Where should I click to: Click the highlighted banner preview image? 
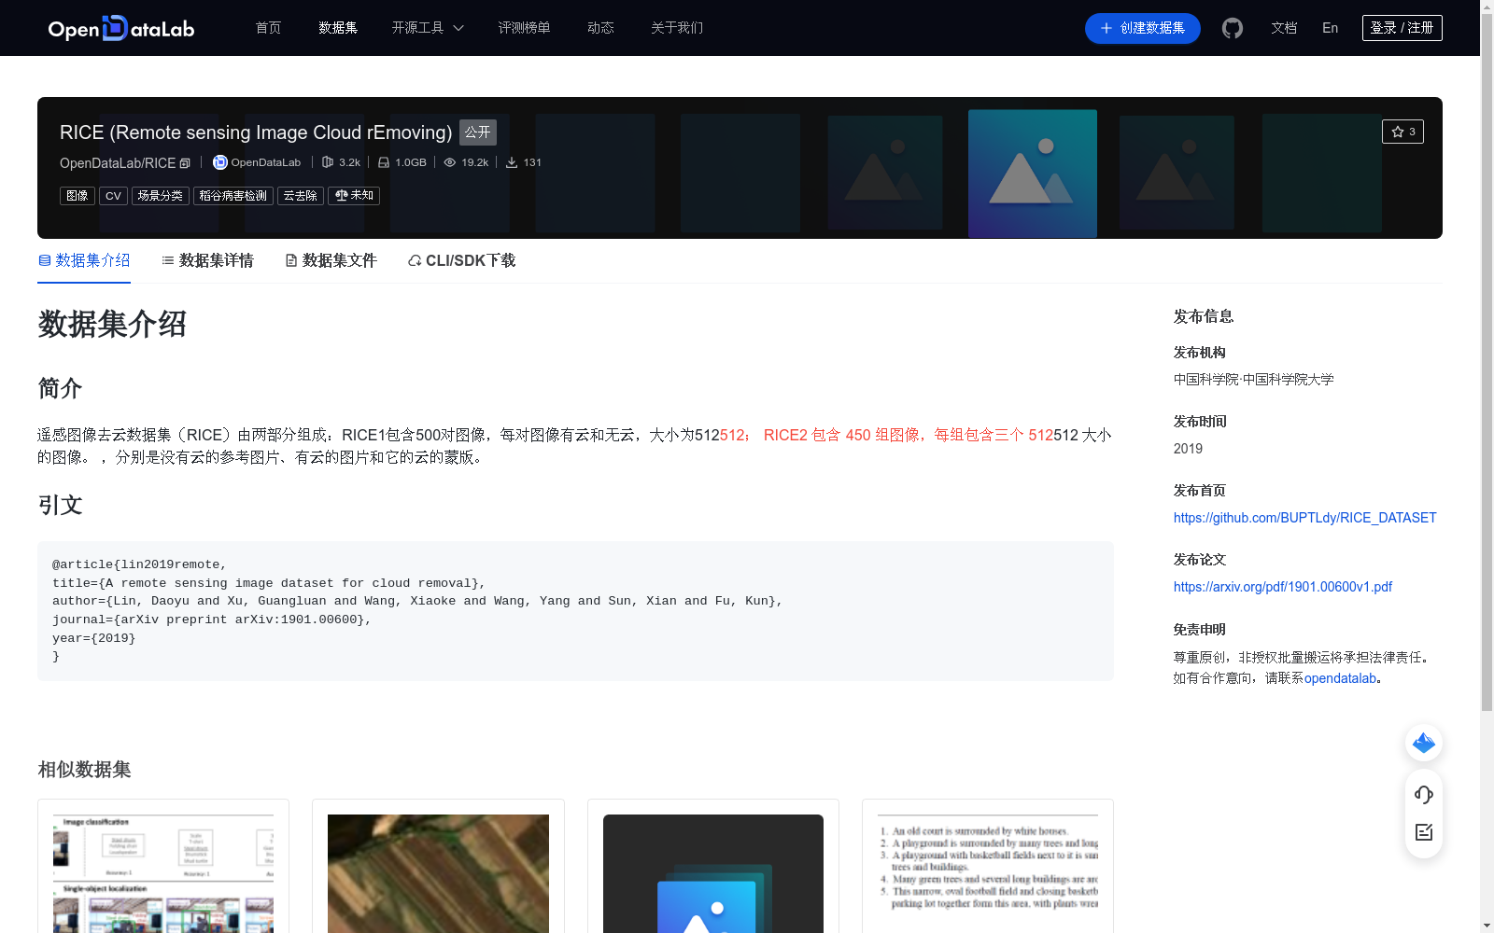(x=1033, y=174)
